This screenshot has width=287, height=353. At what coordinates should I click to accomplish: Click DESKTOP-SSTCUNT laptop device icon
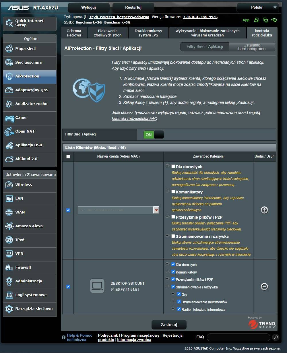click(x=97, y=286)
